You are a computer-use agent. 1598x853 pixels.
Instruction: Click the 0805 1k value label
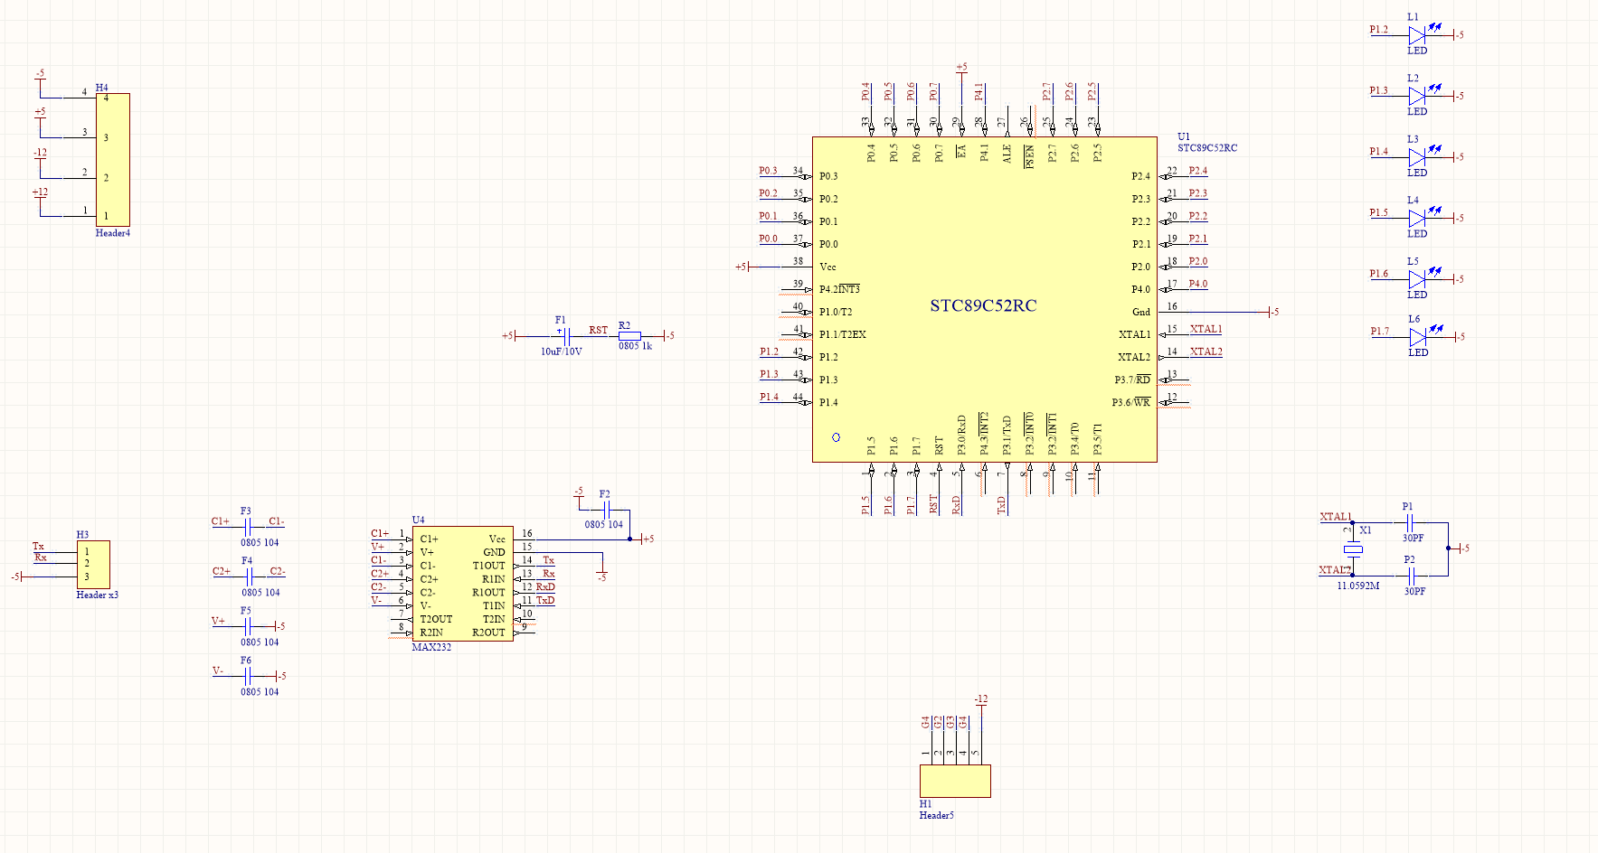(x=635, y=346)
